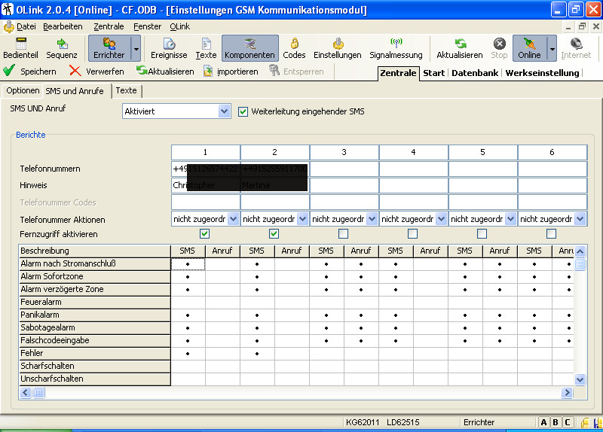Viewport: 603px width, 432px height.
Task: Toggle Weiterleitung eingehender SMS checkbox
Action: [243, 111]
